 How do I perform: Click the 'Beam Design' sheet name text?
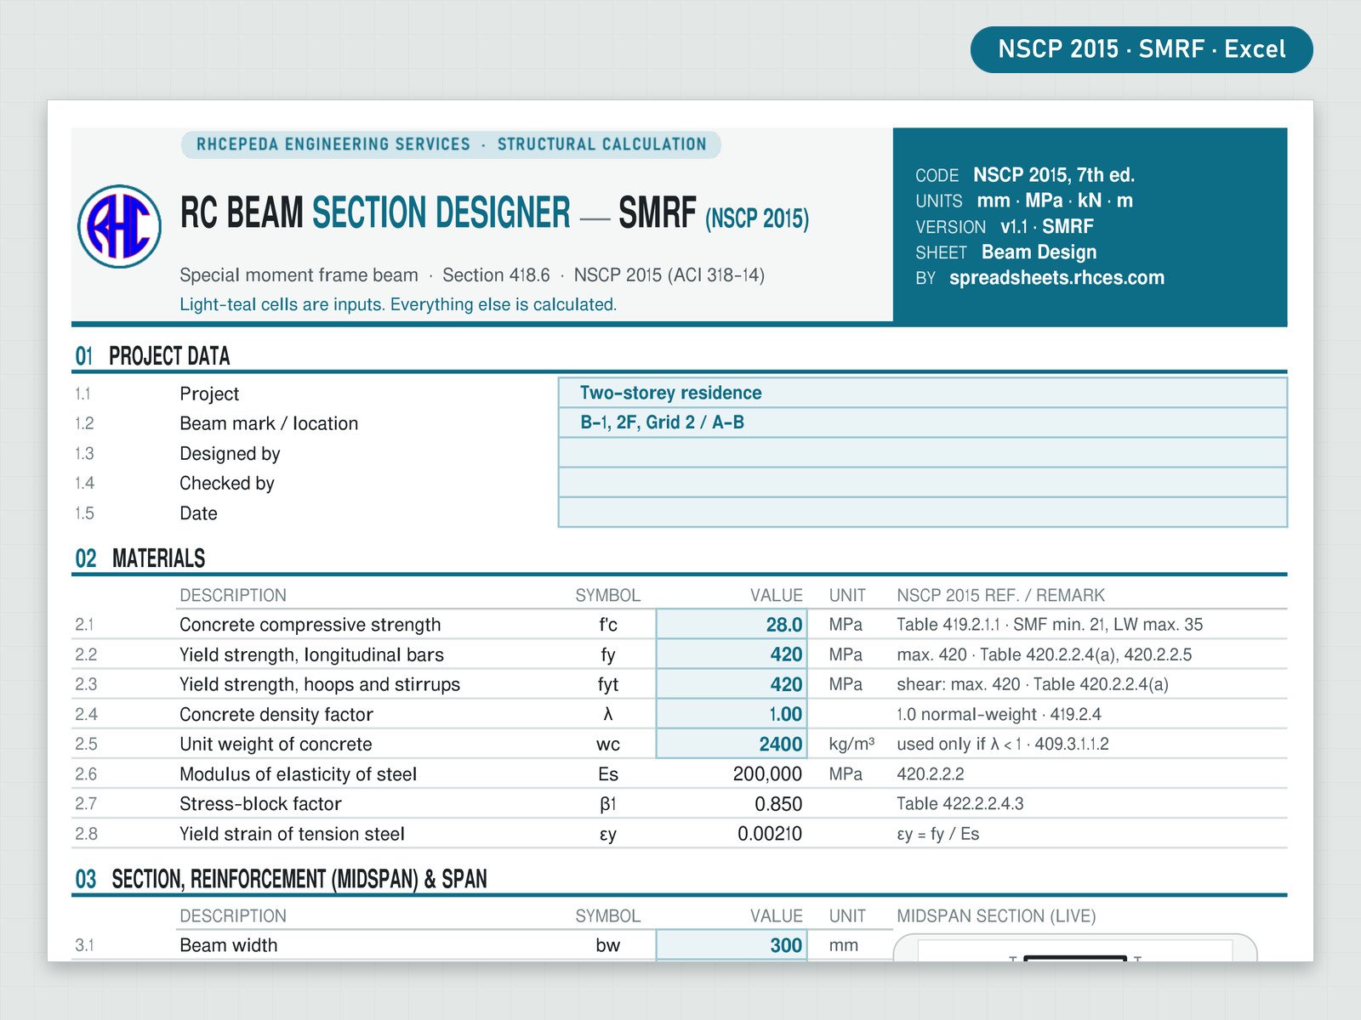click(1039, 252)
